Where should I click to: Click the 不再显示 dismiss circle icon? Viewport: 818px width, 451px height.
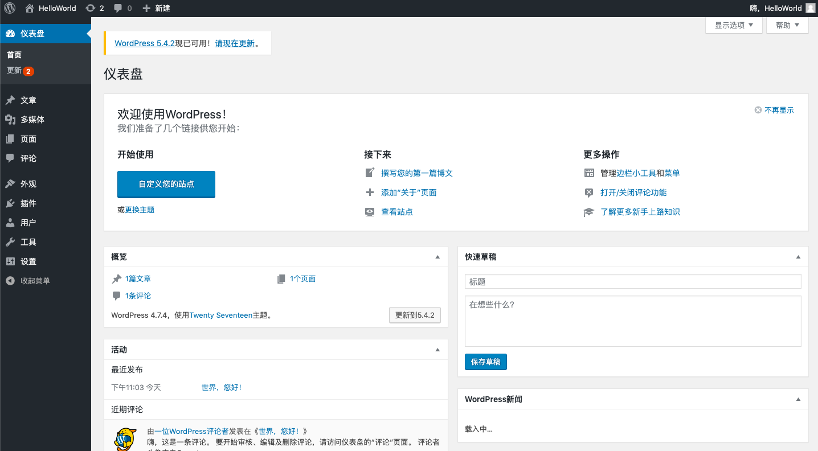pos(758,110)
